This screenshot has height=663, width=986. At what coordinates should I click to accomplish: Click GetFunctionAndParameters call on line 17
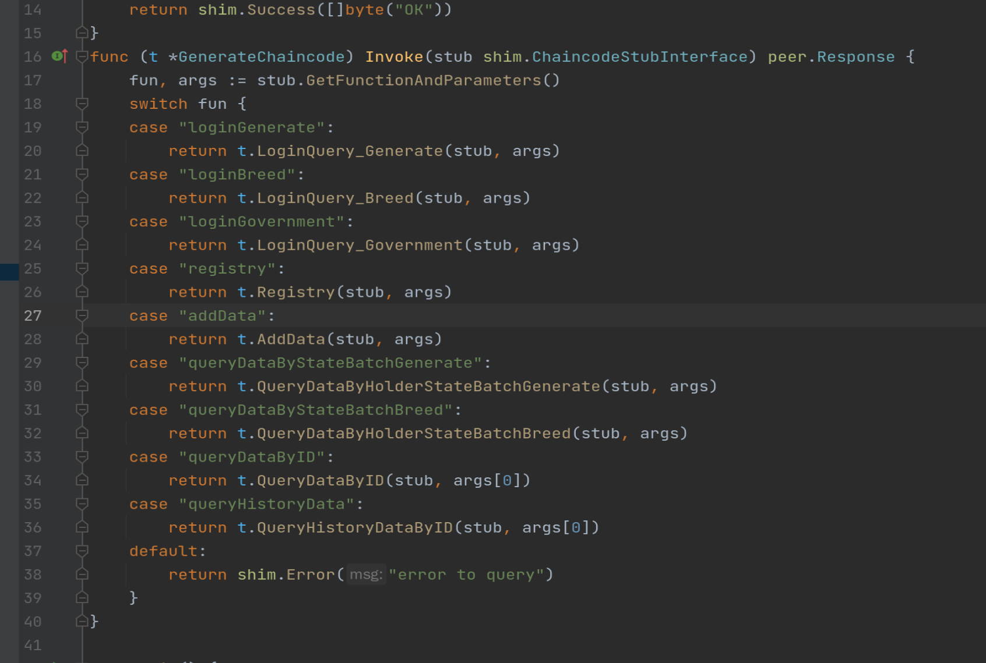coord(424,80)
